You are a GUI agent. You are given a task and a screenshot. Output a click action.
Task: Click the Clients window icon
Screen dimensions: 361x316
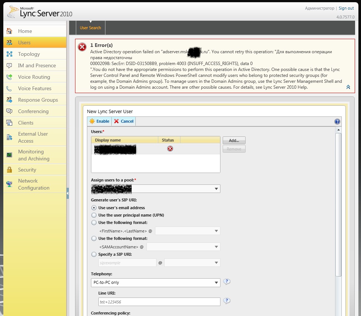pos(9,123)
